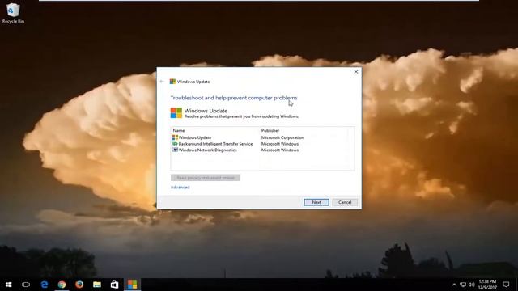
Task: Select the Background Intelligent Transfer Service icon
Action: pyautogui.click(x=175, y=144)
